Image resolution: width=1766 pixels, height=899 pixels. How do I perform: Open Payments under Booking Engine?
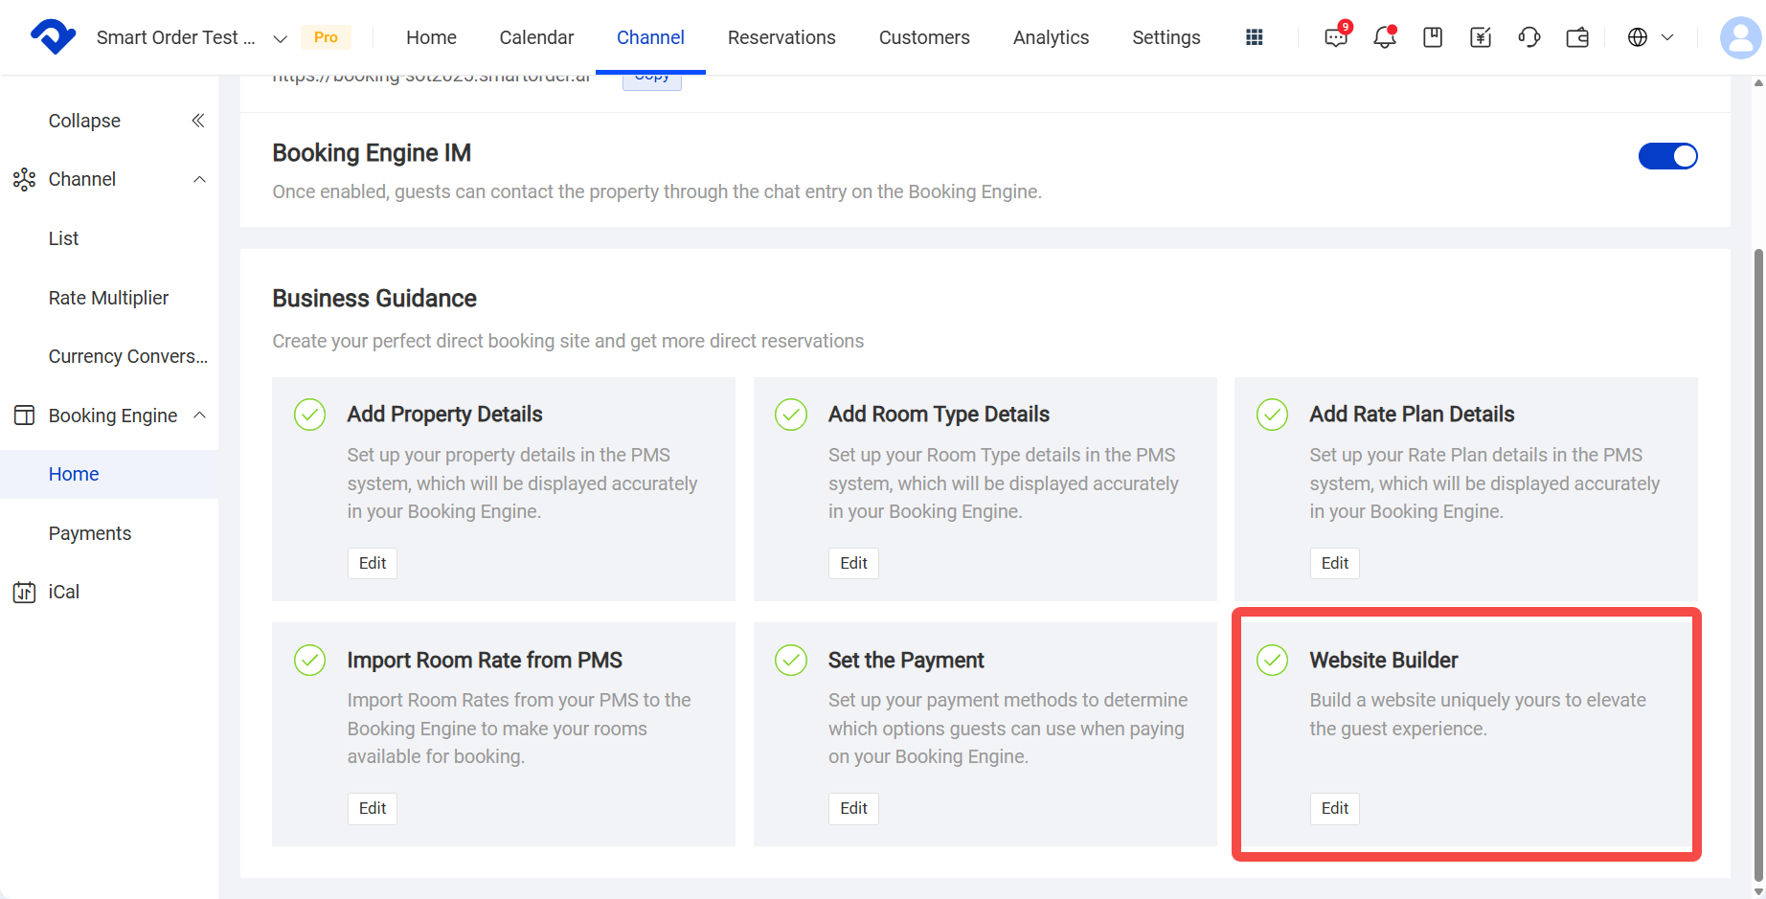pos(90,533)
